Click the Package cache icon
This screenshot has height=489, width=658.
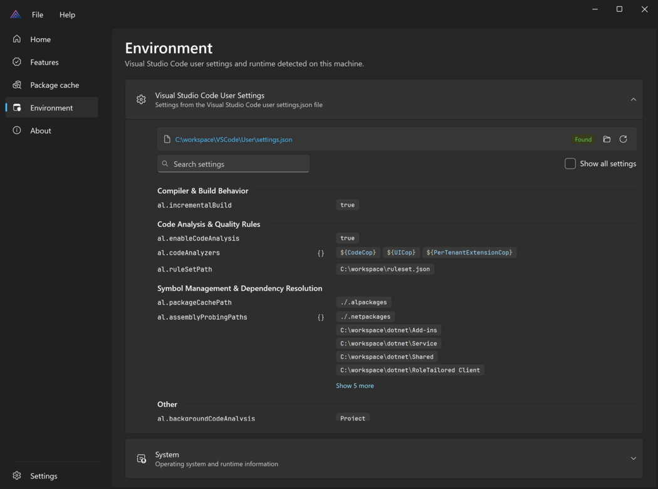(x=17, y=85)
